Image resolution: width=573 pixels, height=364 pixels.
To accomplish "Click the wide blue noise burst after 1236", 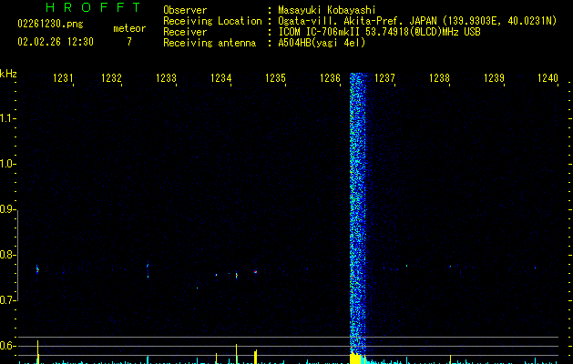I will [x=358, y=214].
